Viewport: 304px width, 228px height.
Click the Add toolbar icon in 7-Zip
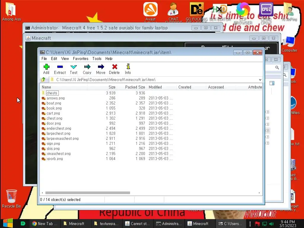pyautogui.click(x=46, y=69)
